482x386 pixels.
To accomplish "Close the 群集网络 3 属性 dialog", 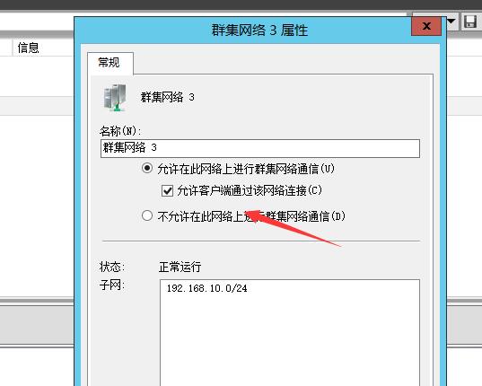I will [426, 26].
